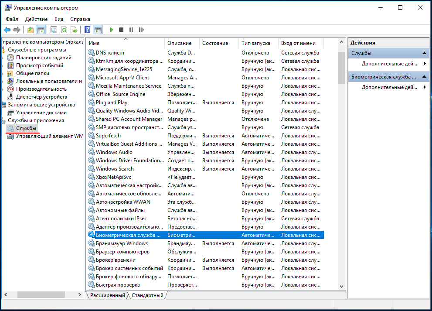Click the gear icon beside Plug and Play
Viewport: 432px width, 311px height.
pos(91,103)
